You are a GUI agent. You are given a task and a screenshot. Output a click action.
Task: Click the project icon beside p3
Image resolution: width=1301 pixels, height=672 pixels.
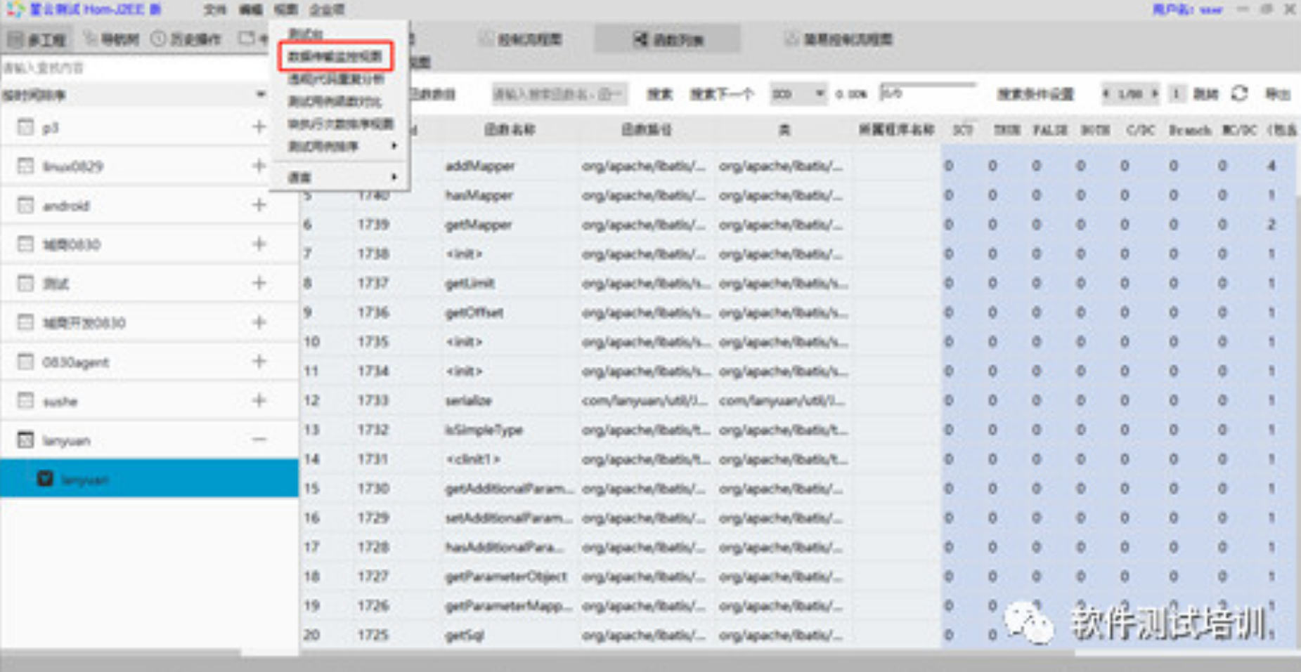(25, 127)
